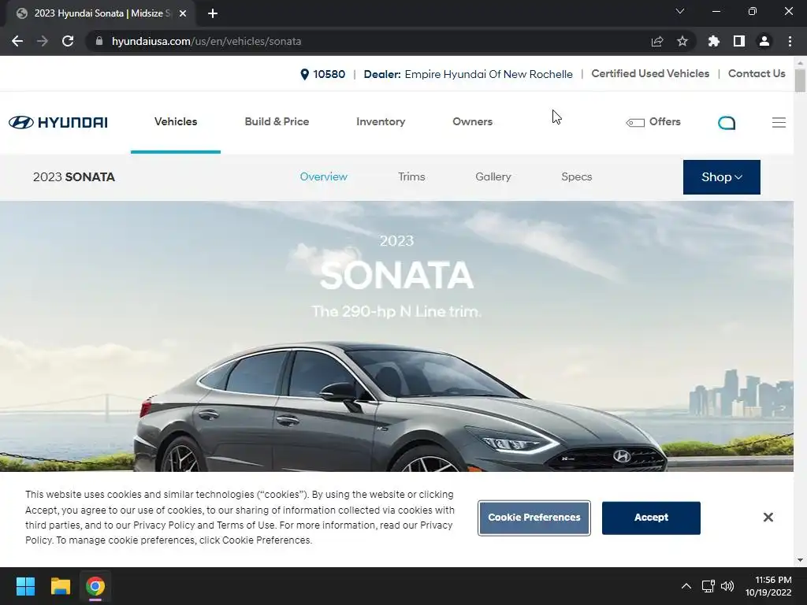Screen dimensions: 807x605
Task: Accept cookies with the Accept button
Action: pyautogui.click(x=651, y=518)
